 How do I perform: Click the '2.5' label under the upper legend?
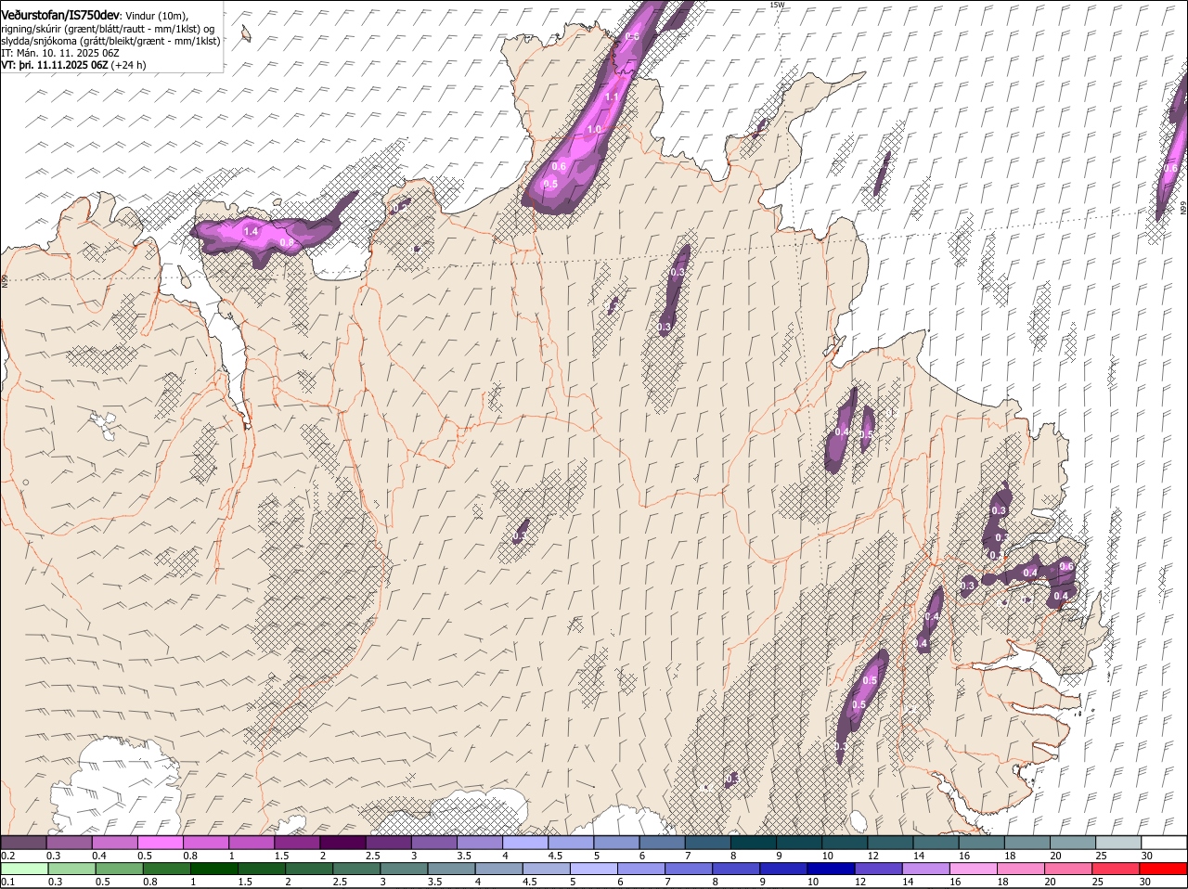click(372, 856)
